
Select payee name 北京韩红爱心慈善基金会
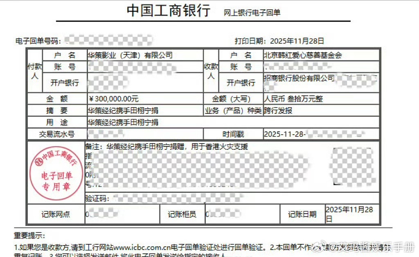pyautogui.click(x=303, y=55)
